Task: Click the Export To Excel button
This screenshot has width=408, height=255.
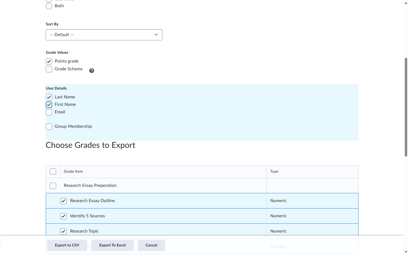Action: click(x=112, y=245)
